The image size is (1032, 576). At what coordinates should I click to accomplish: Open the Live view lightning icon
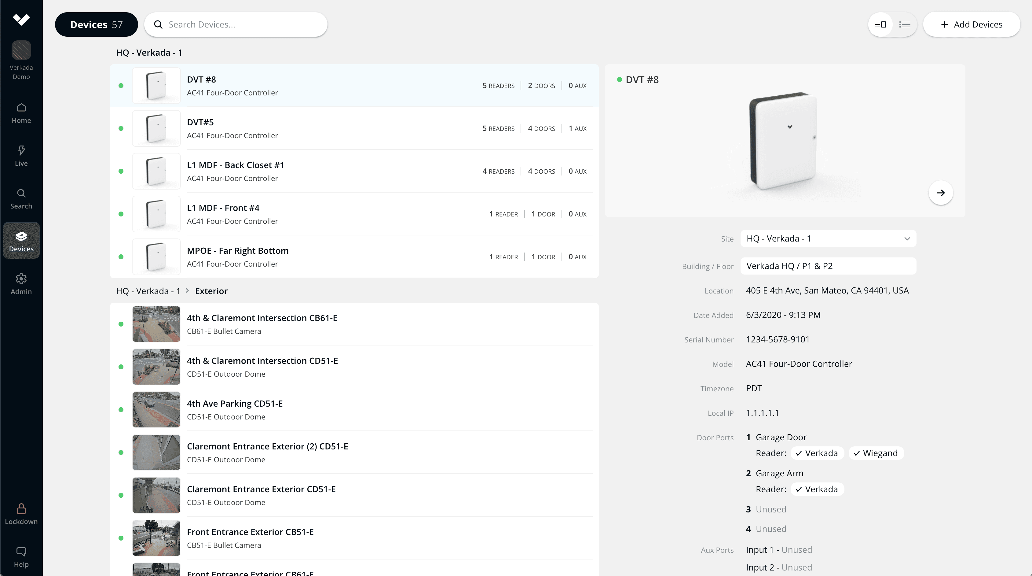[21, 156]
